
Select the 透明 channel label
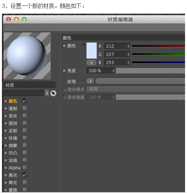[13, 123]
